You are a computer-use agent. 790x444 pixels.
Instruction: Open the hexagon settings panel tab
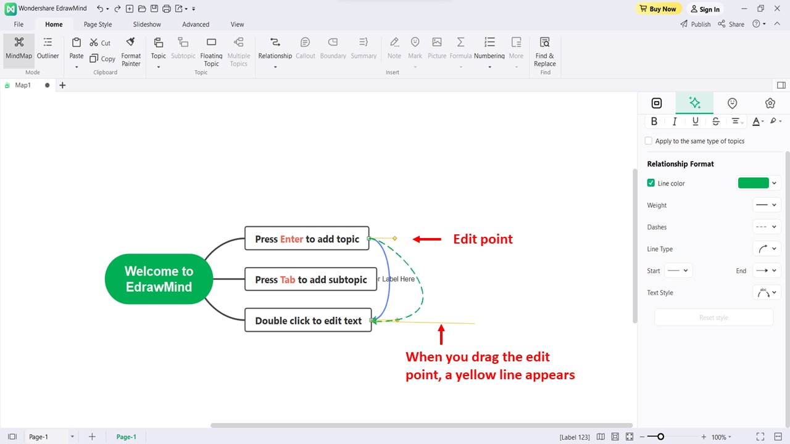(x=770, y=103)
